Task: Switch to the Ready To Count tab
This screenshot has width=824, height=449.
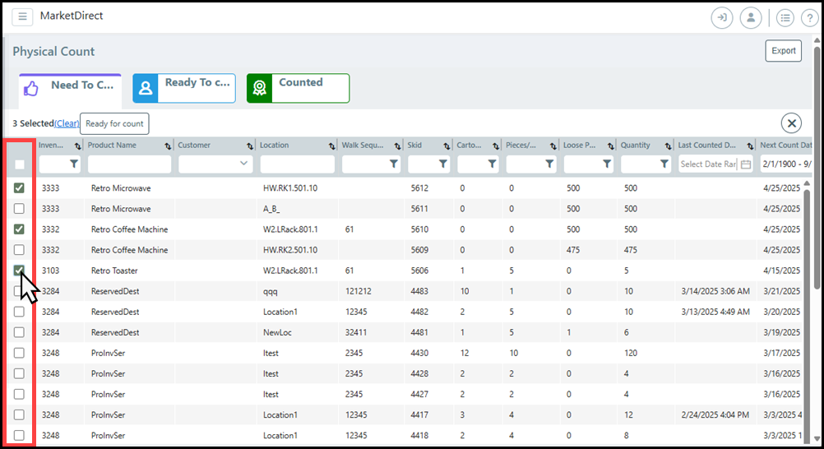Action: [x=184, y=88]
